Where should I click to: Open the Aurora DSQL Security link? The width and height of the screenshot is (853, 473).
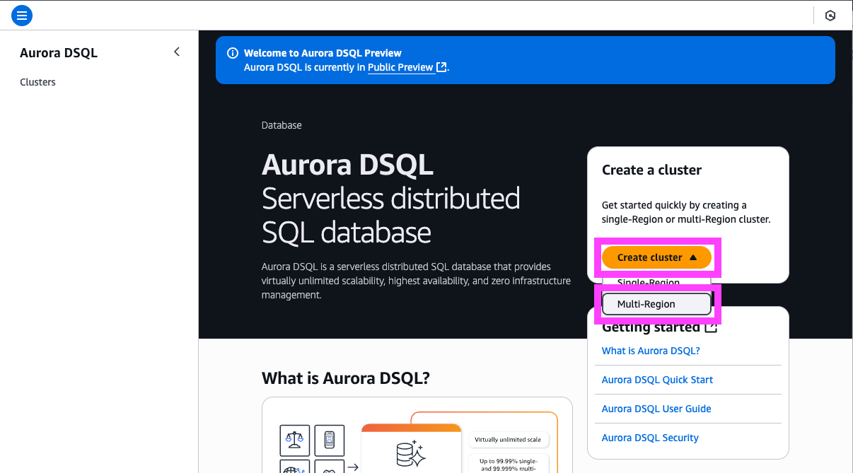(x=650, y=438)
